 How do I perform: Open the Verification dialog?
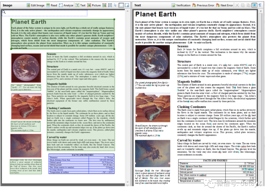coord(181,5)
